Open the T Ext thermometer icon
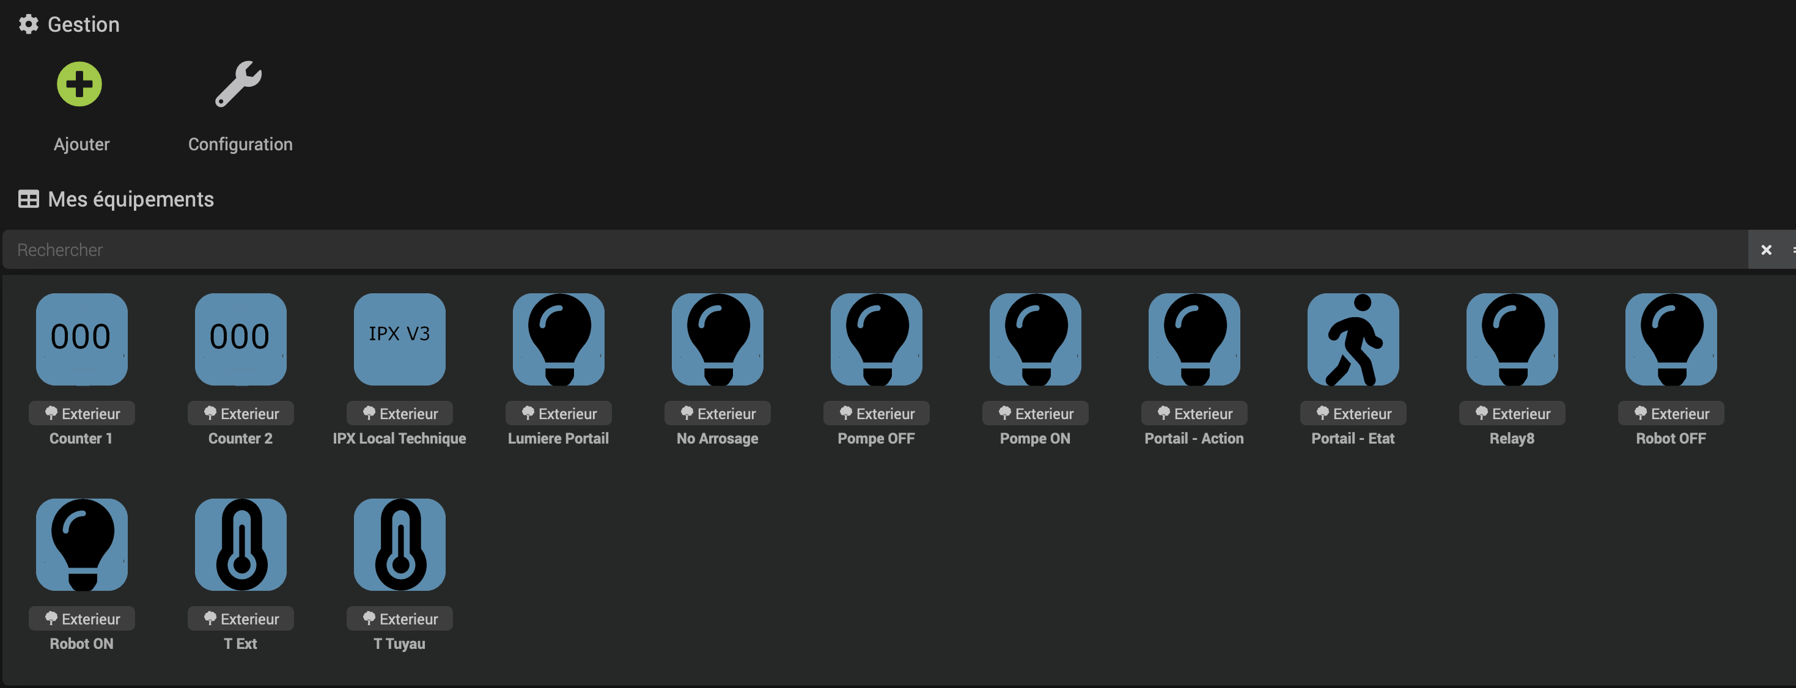The width and height of the screenshot is (1796, 688). click(240, 545)
